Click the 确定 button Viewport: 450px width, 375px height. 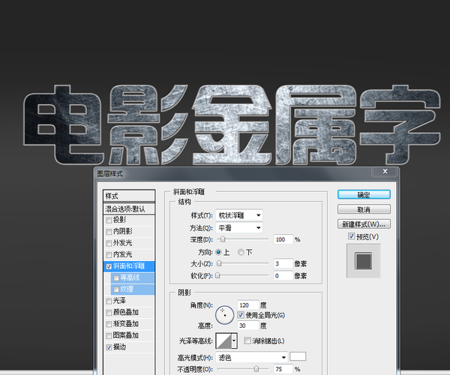pos(364,194)
